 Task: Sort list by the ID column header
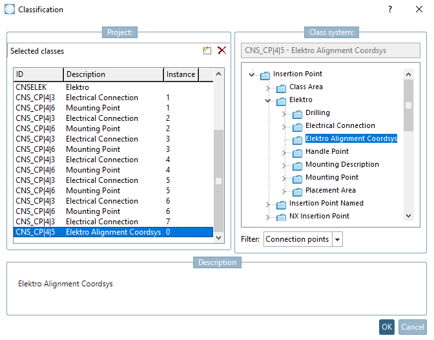pos(38,74)
